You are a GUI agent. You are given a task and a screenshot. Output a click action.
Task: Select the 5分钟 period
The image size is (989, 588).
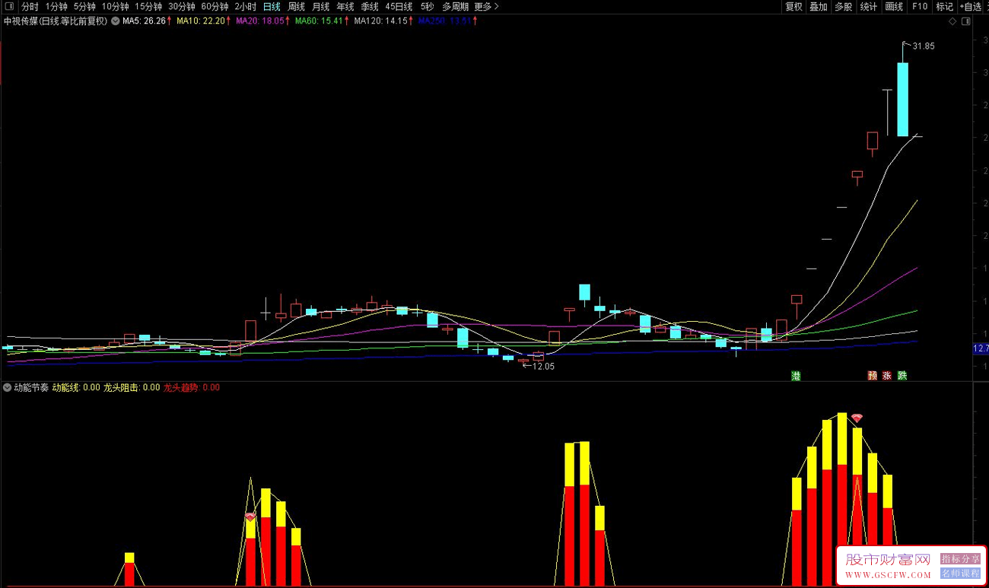pos(84,7)
